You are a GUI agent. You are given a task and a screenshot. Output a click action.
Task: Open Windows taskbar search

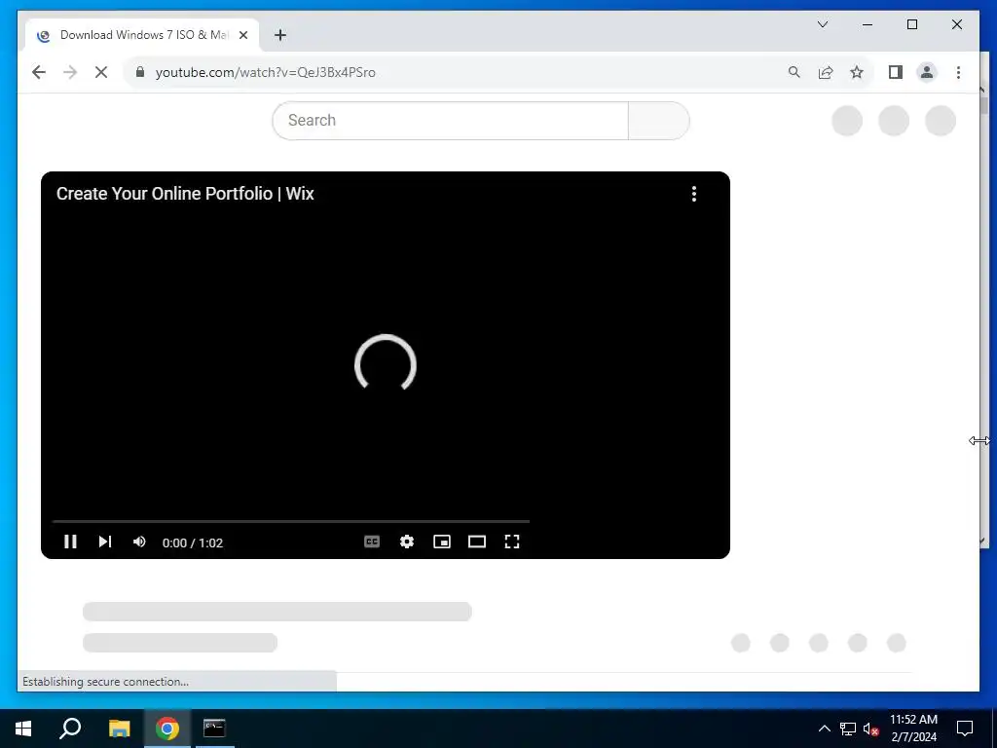click(70, 729)
